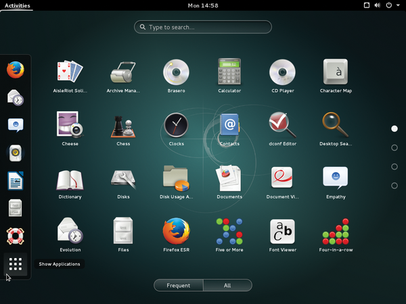Toggle the Show Applications grid button
406x304 pixels.
click(x=16, y=264)
